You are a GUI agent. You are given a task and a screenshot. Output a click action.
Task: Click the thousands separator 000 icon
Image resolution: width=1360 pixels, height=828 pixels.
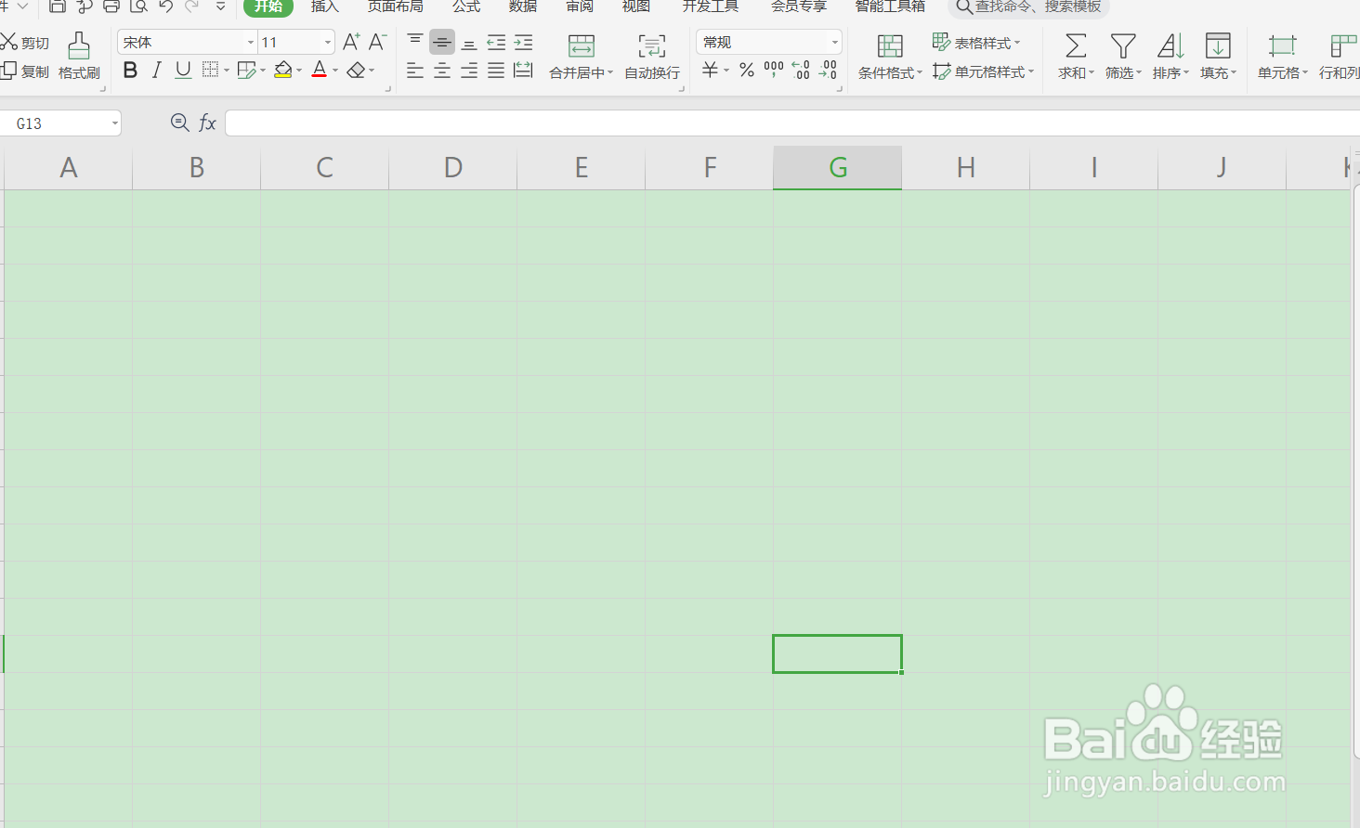pyautogui.click(x=774, y=71)
